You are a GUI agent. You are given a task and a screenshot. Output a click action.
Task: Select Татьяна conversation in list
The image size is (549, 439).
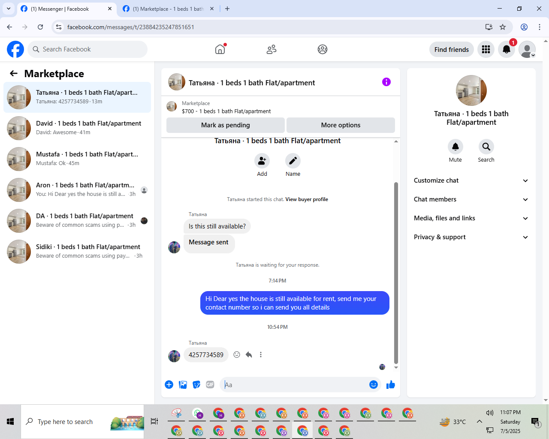coord(77,97)
